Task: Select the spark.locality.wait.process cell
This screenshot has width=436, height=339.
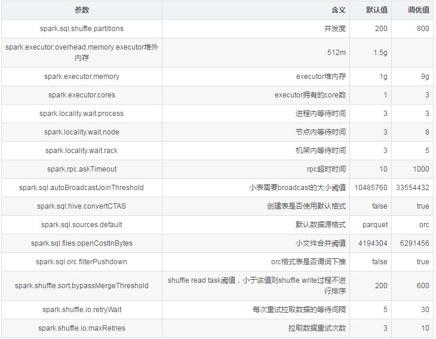Action: pos(81,114)
